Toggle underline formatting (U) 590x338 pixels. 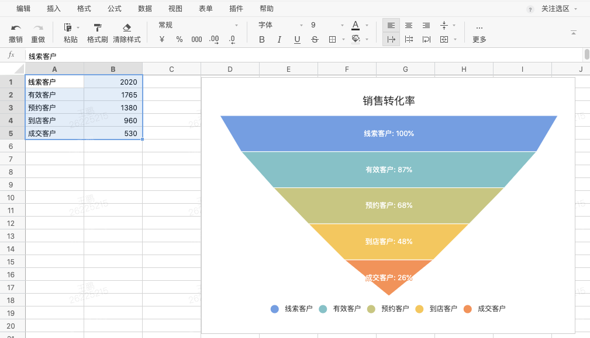pos(297,40)
